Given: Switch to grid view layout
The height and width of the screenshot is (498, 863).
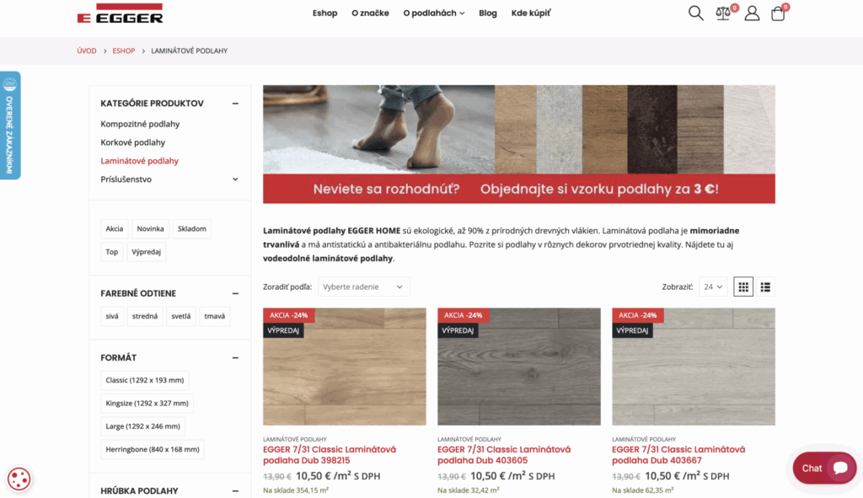Looking at the screenshot, I should [743, 286].
